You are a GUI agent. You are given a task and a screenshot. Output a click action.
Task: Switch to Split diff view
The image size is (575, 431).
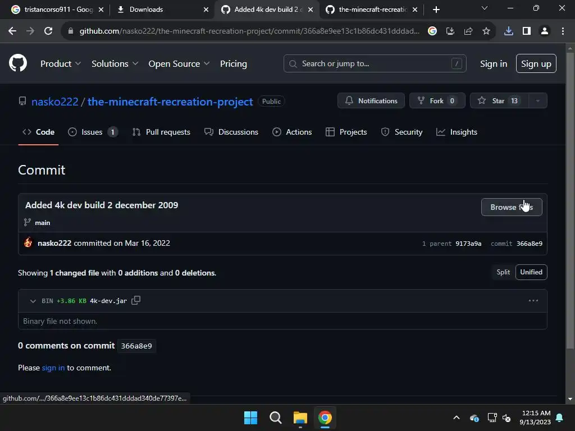503,272
